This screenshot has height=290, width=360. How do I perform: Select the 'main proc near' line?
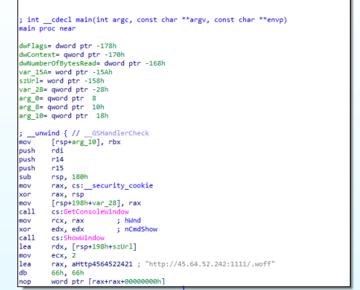(x=47, y=28)
